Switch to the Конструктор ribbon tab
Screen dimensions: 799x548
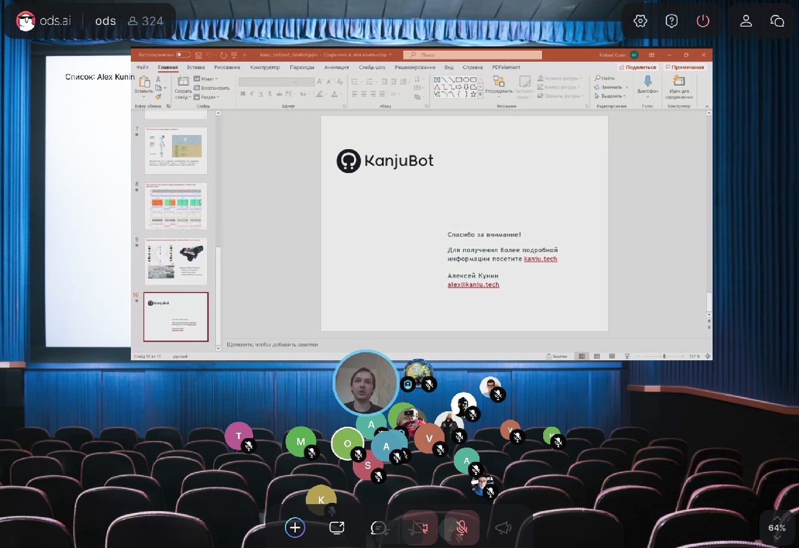click(265, 67)
